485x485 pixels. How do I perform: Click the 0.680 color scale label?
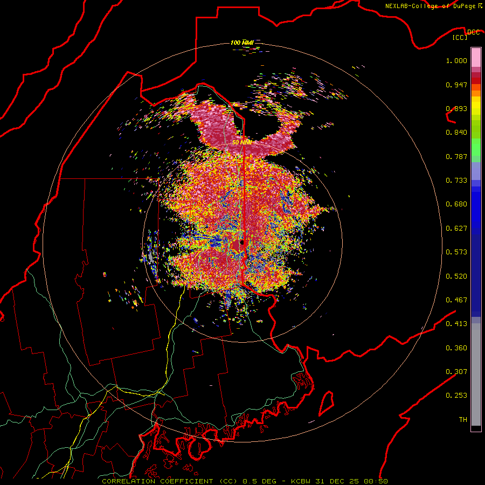pos(456,204)
